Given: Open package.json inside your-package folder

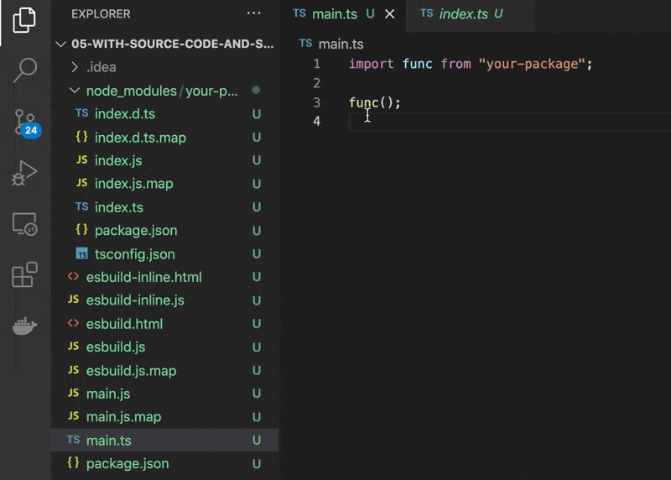Looking at the screenshot, I should pyautogui.click(x=164, y=231).
